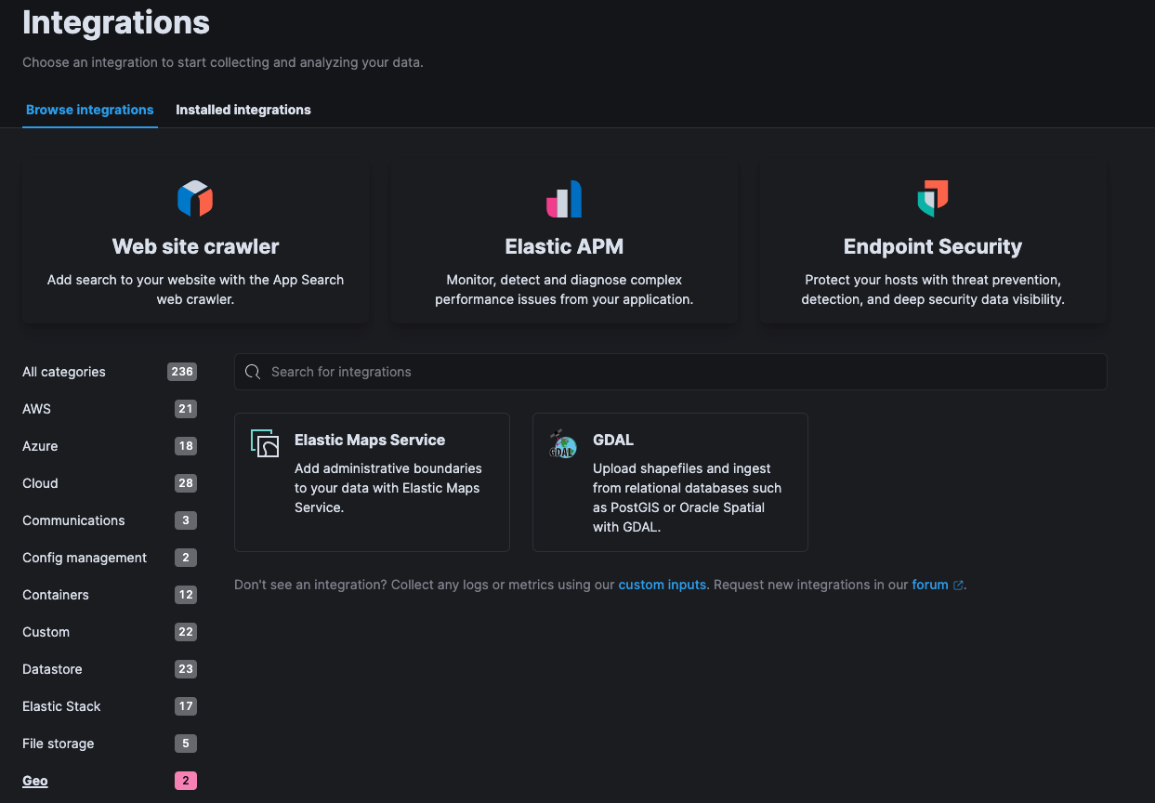Click the Integrations page heading

coord(116,22)
